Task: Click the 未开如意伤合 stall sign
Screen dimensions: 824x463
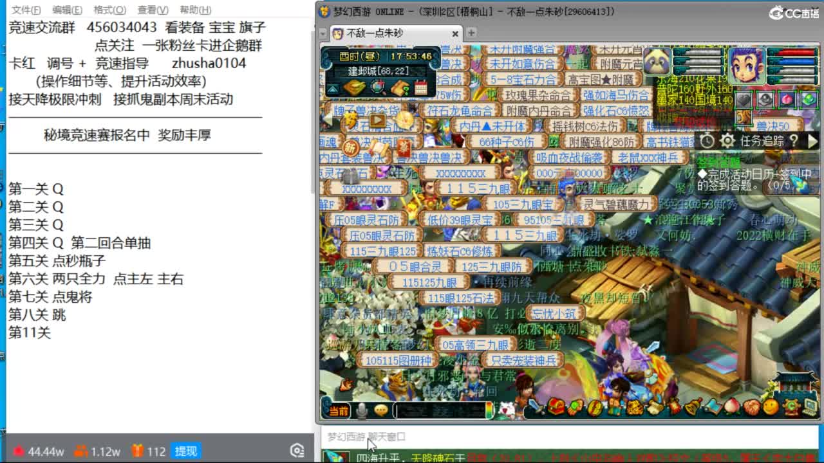Action: [521, 64]
